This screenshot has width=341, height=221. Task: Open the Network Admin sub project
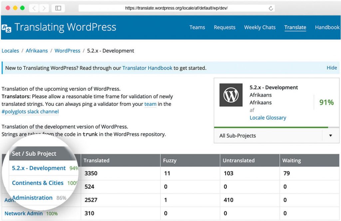coord(24,213)
